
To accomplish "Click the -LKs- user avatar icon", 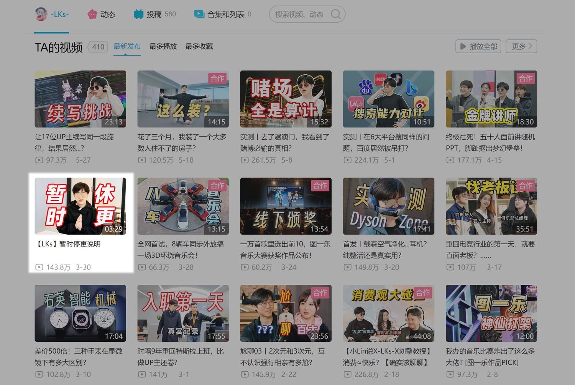I will (x=41, y=14).
